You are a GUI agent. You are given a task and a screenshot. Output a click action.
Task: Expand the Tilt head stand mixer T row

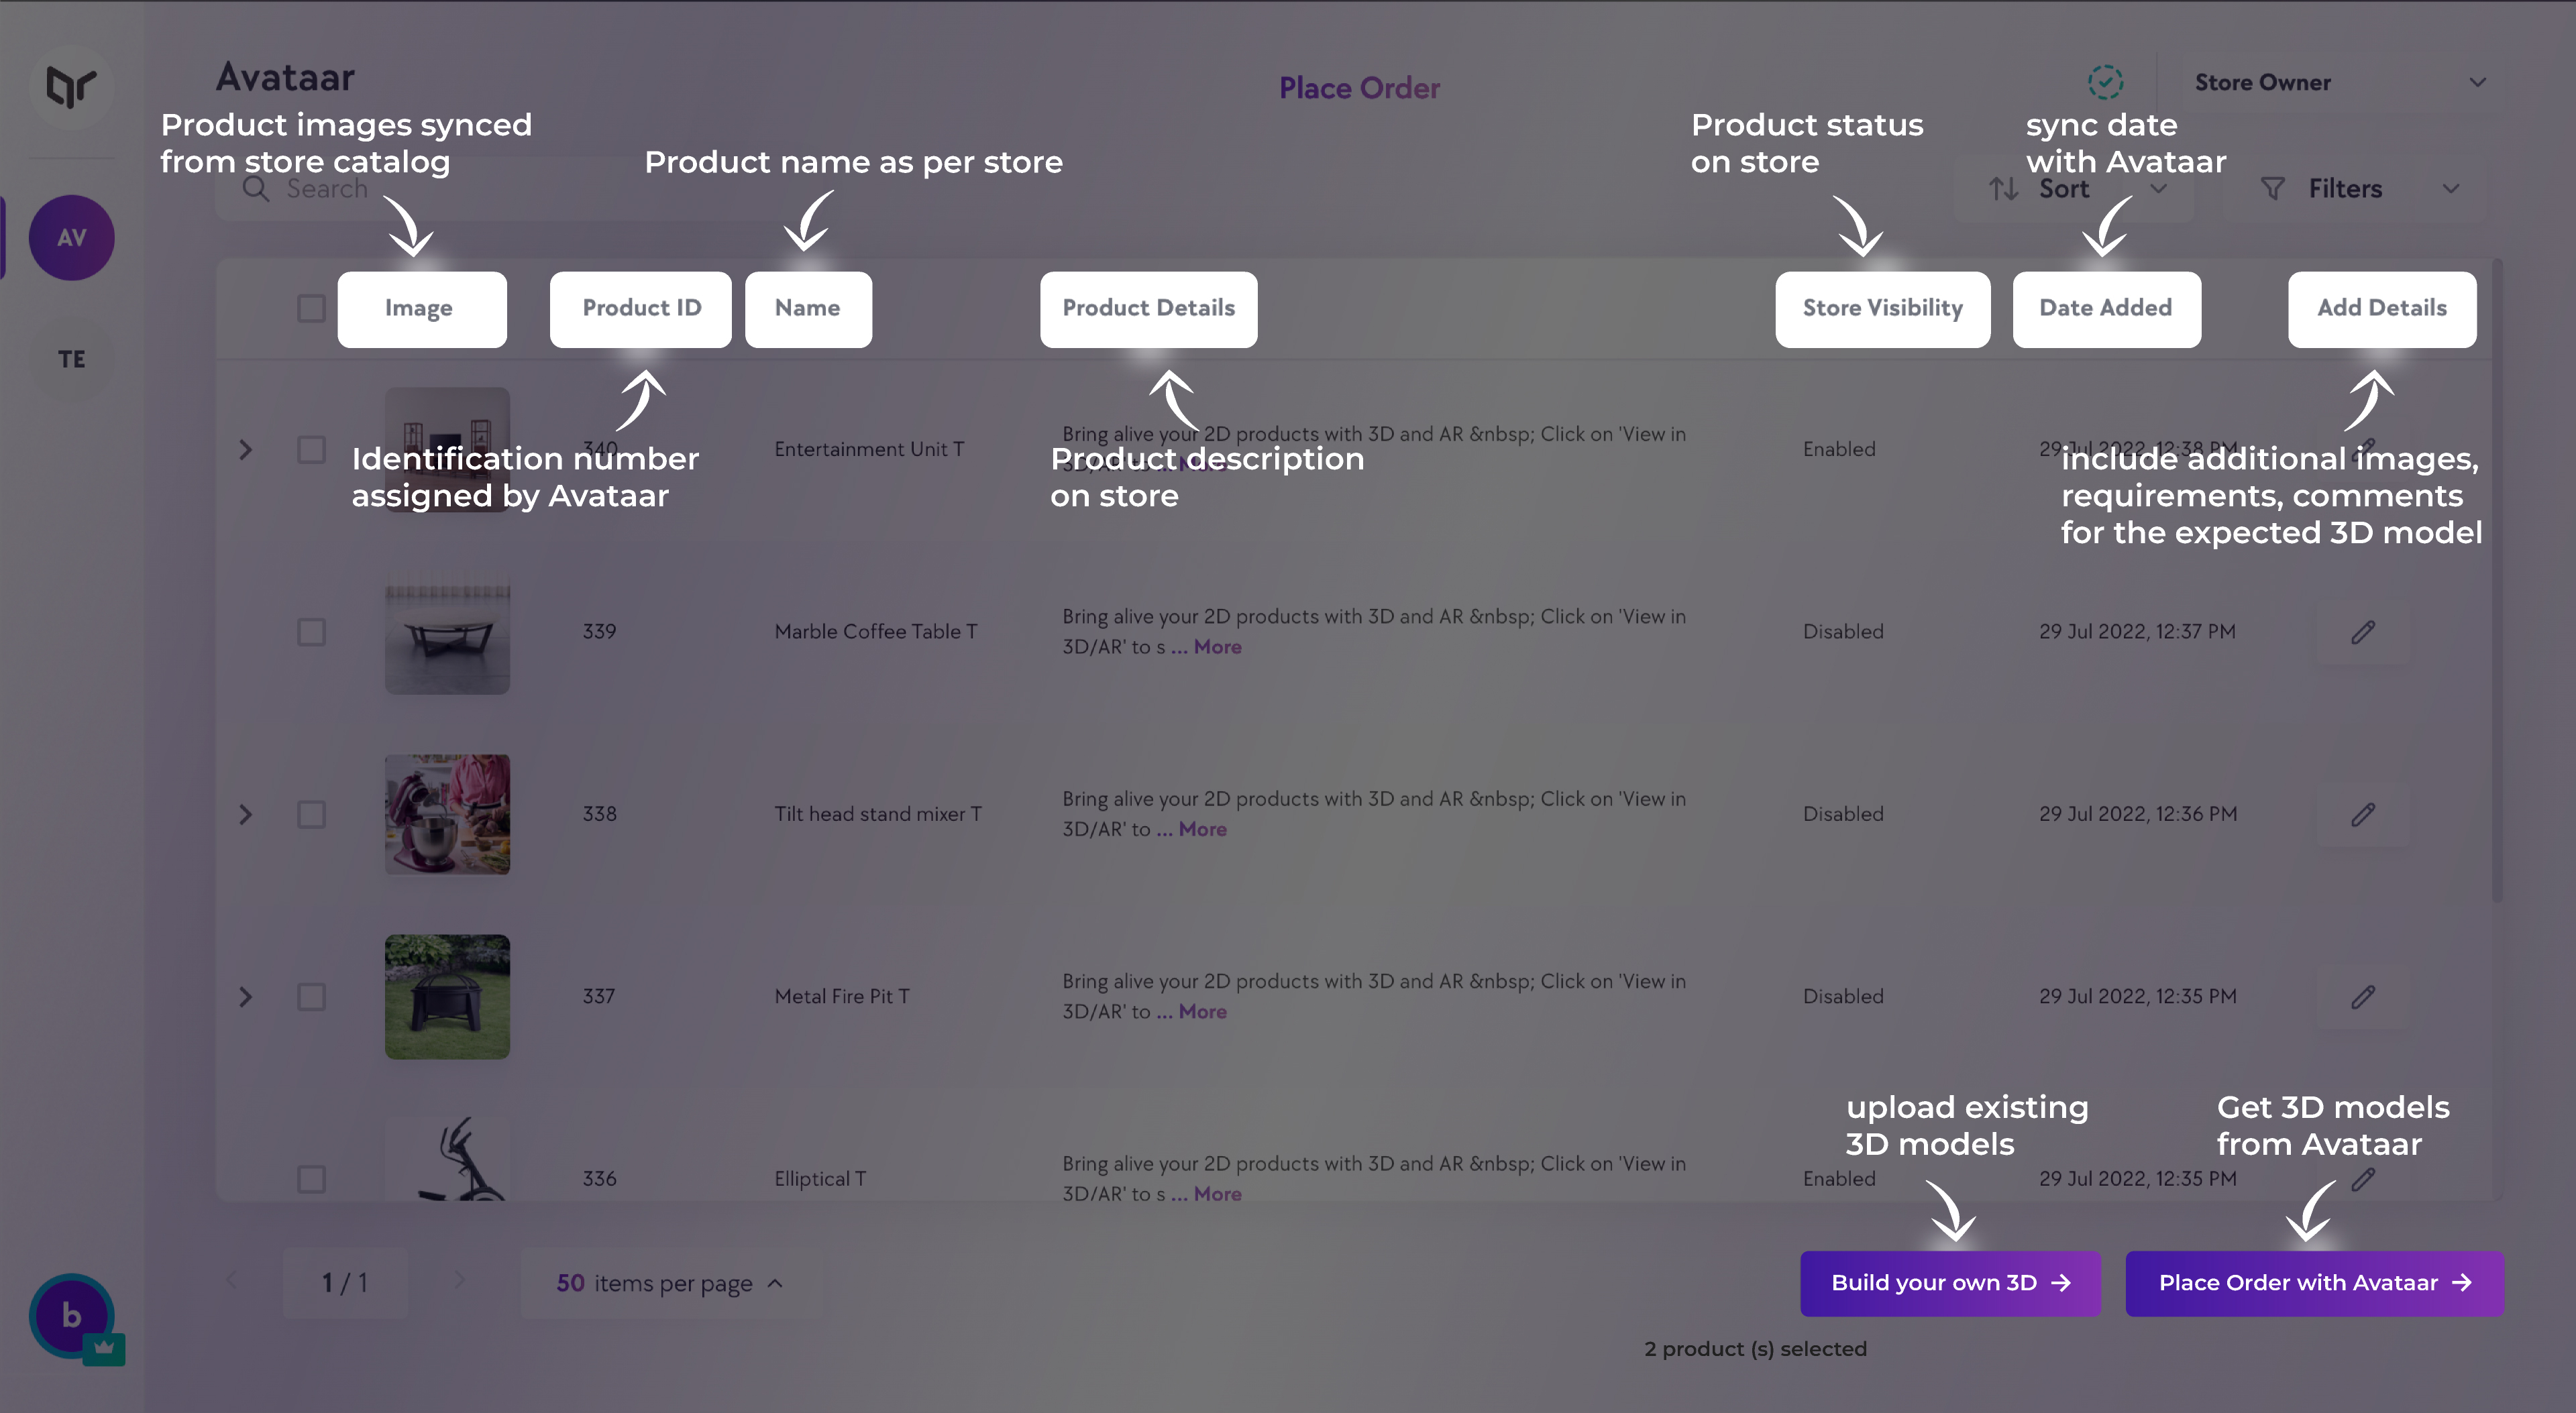pyautogui.click(x=245, y=815)
